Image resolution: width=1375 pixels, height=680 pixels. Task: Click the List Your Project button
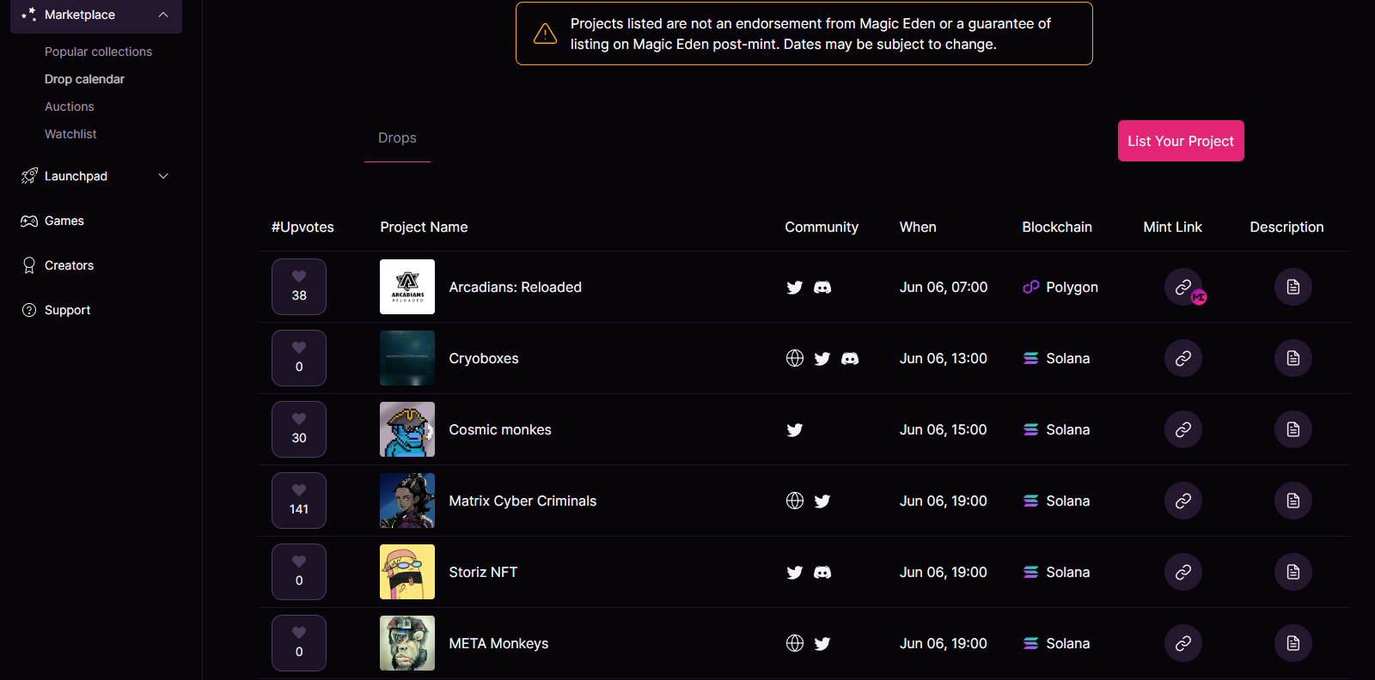pyautogui.click(x=1180, y=141)
